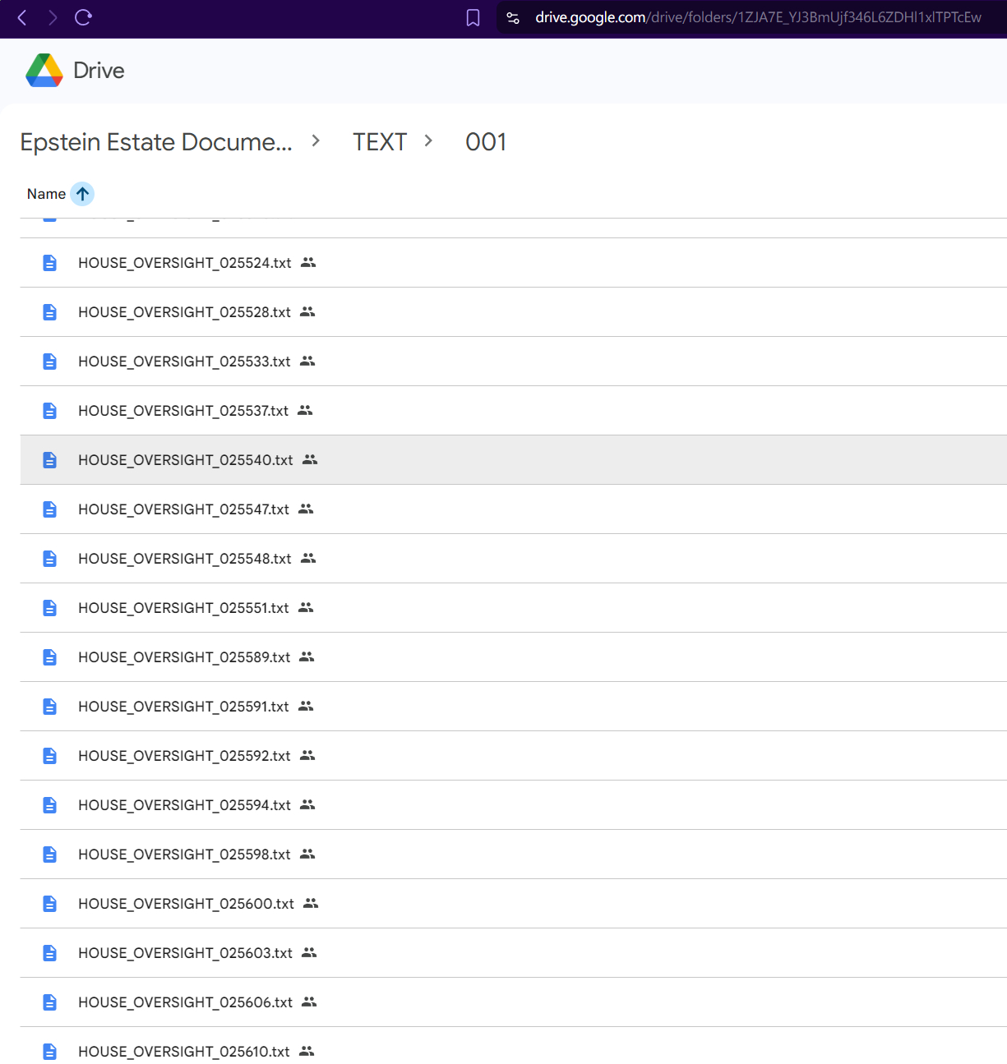Viewport: 1007px width, 1064px height.
Task: Select file icon of HOUSE_OVERSIGHT_025537.txt
Action: pyautogui.click(x=50, y=411)
